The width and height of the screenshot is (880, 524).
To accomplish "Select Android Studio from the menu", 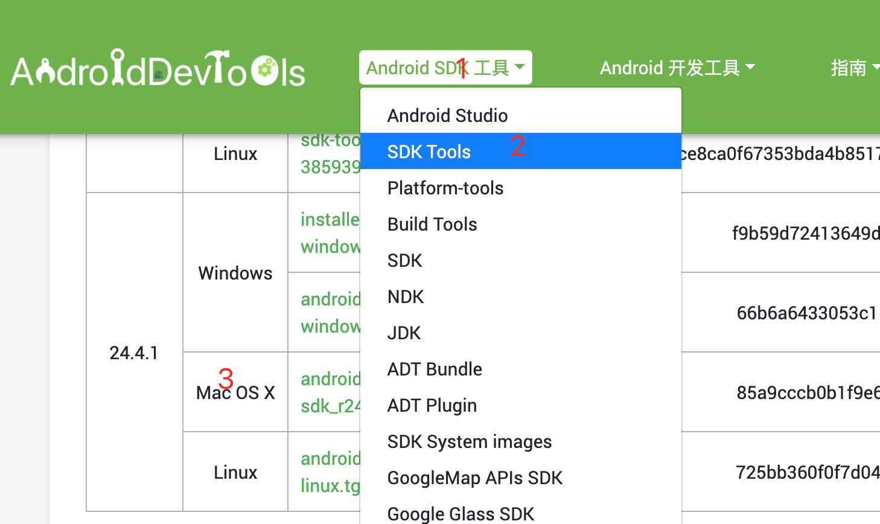I will tap(521, 115).
